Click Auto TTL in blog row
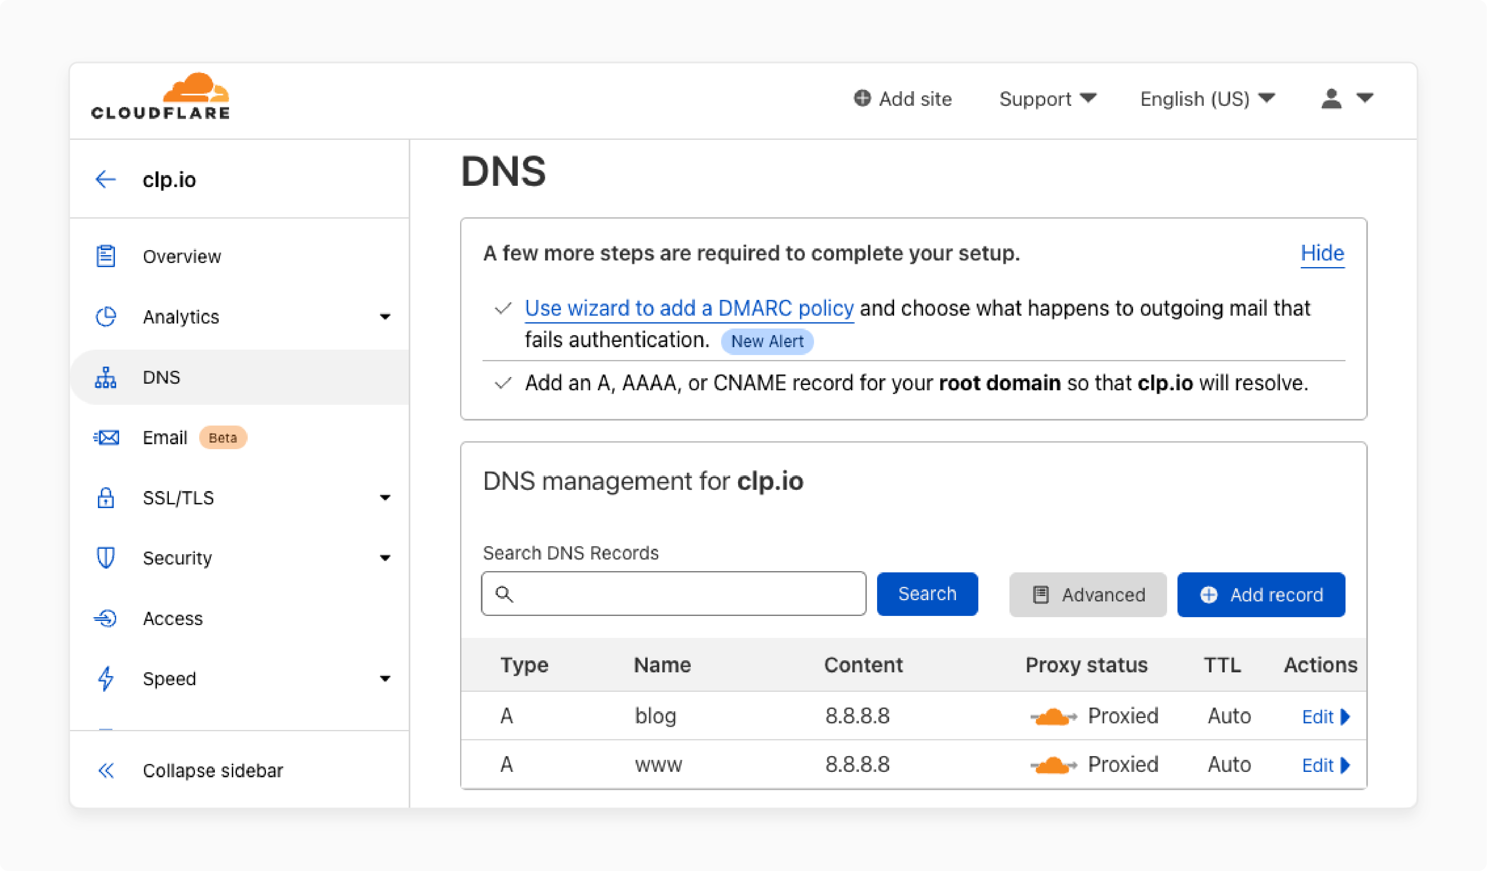 pyautogui.click(x=1229, y=716)
